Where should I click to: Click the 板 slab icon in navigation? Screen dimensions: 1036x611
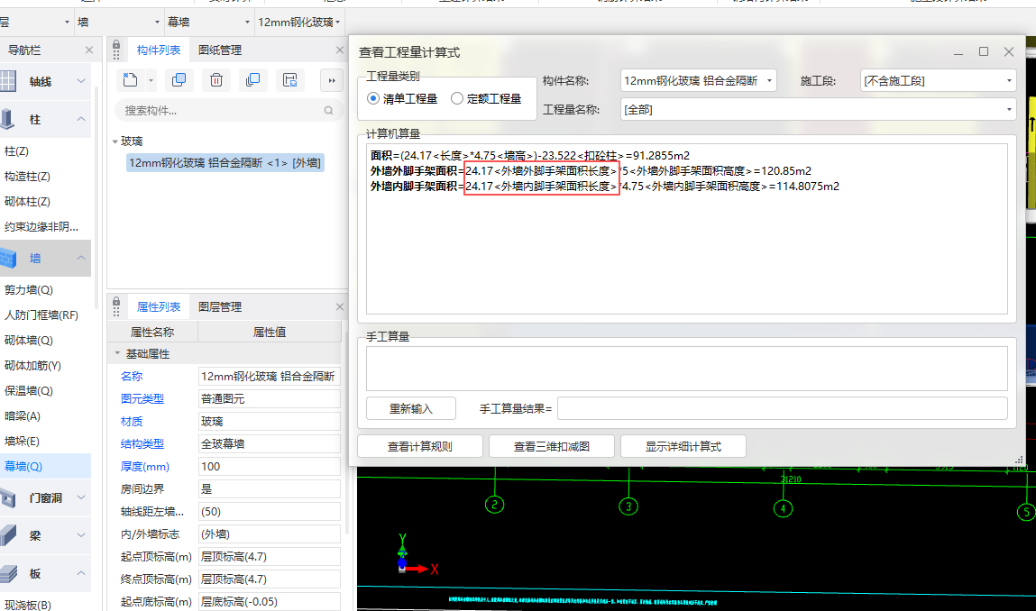[8, 573]
